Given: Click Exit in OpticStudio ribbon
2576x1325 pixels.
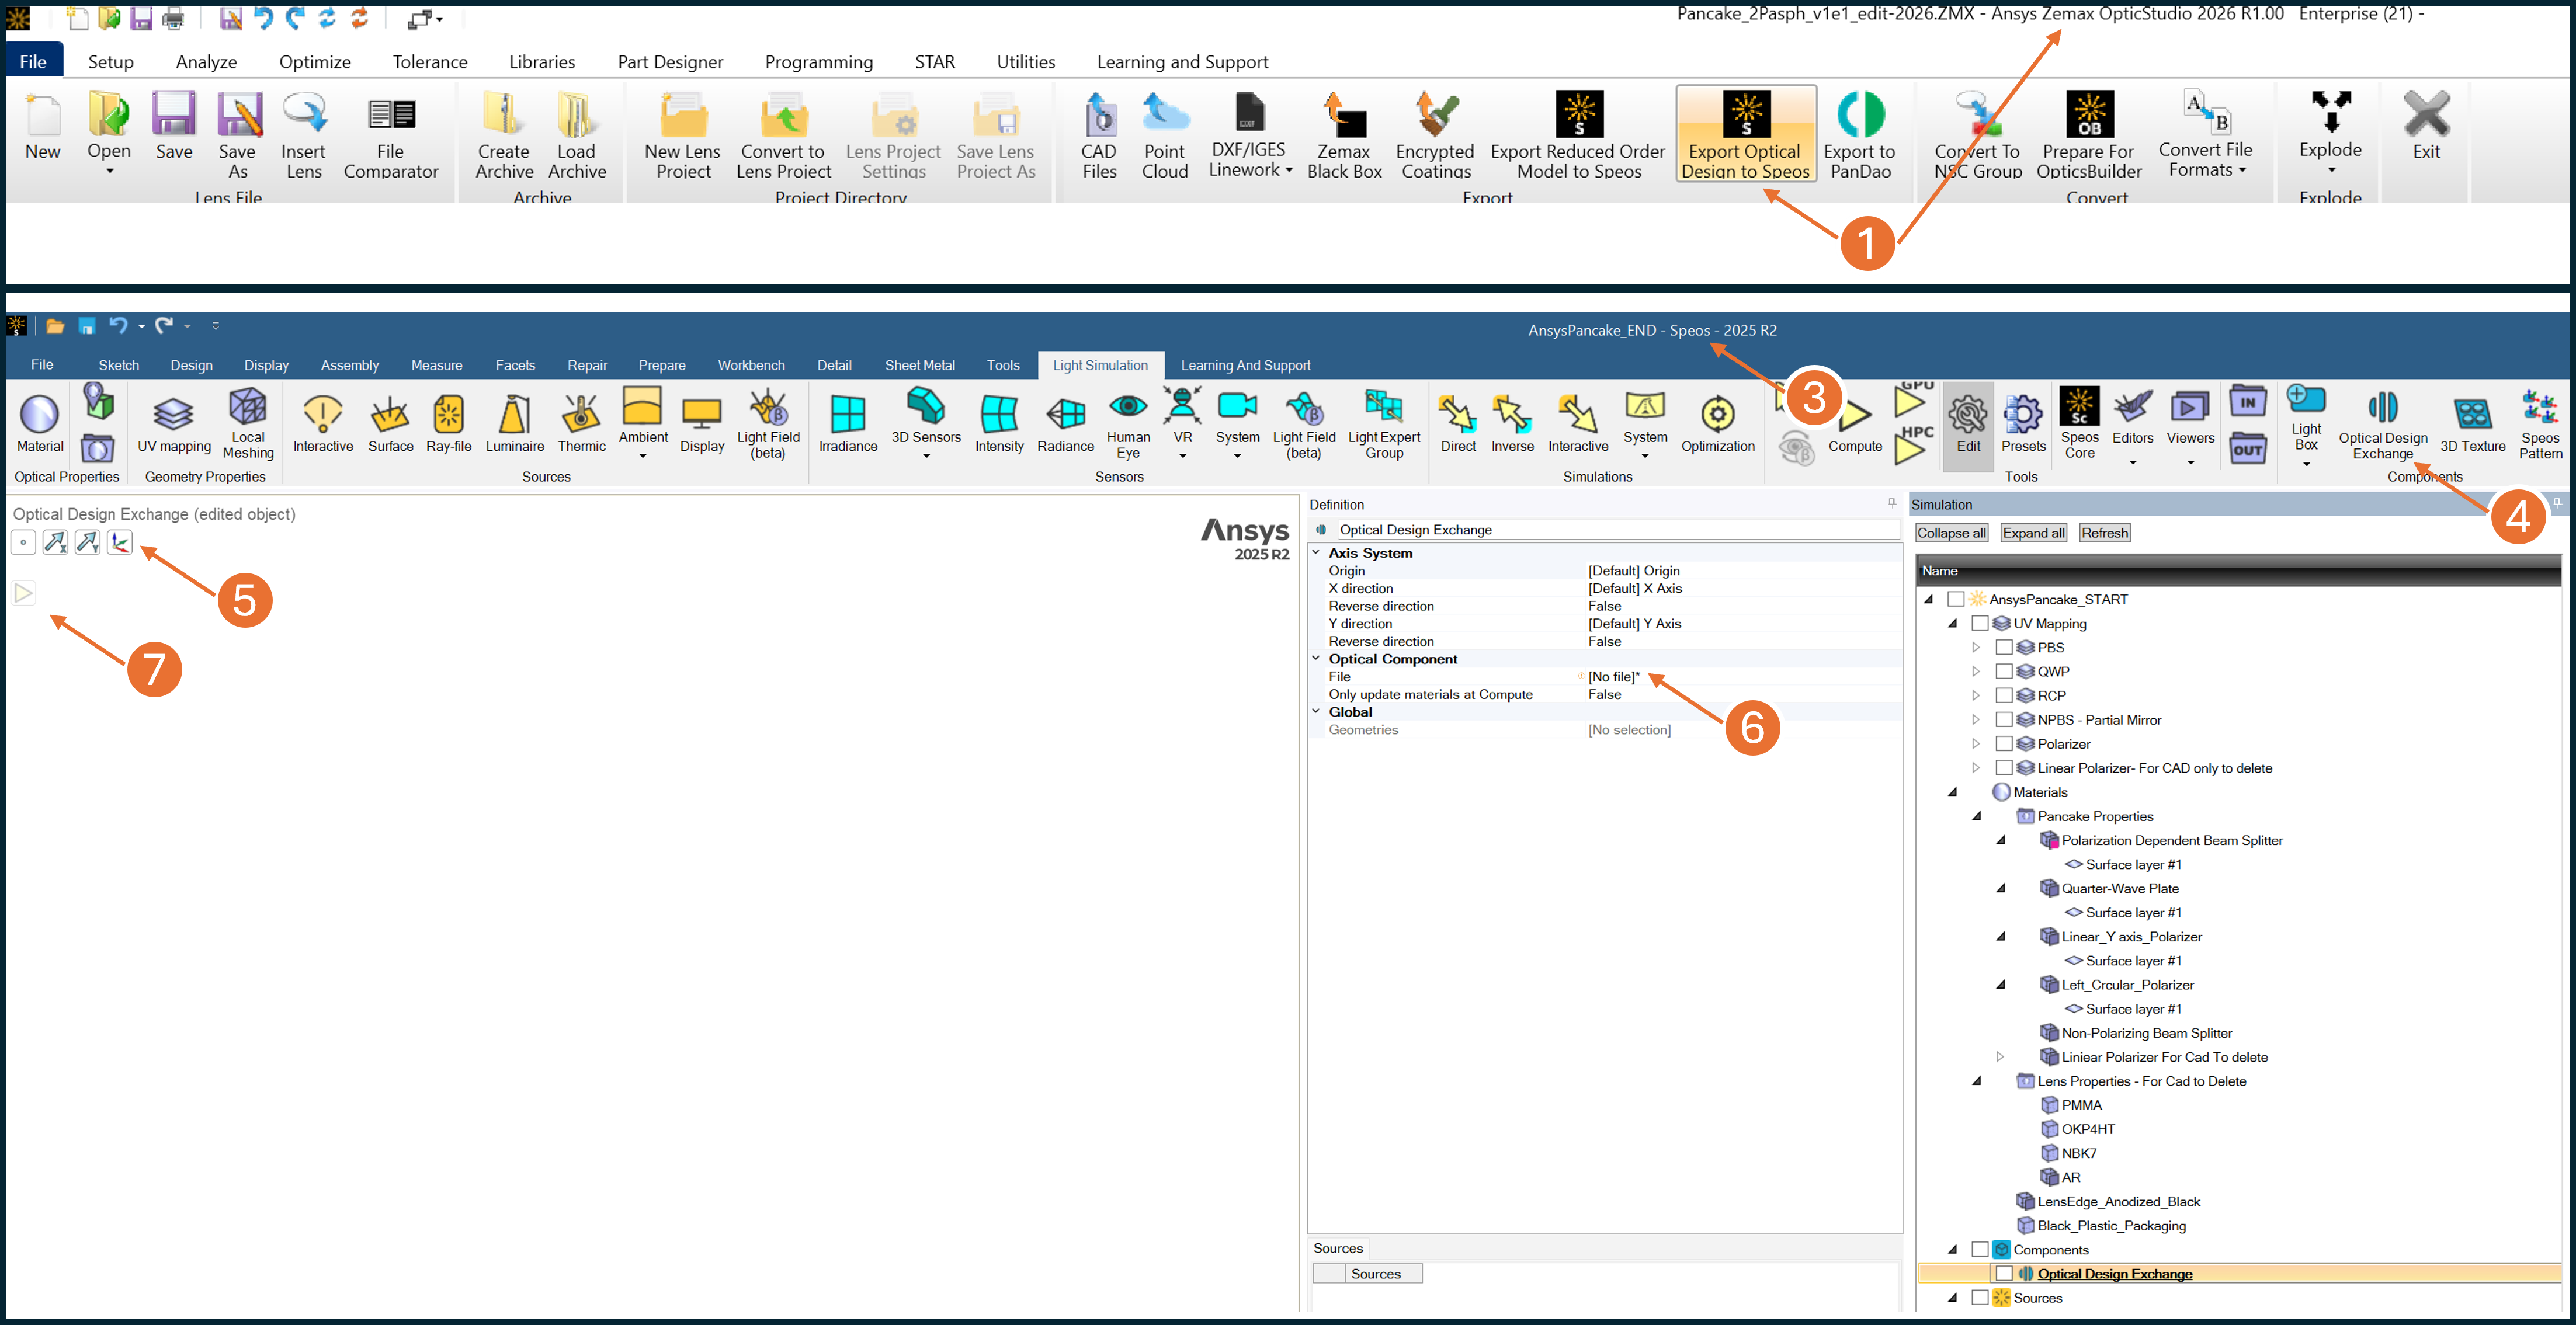Looking at the screenshot, I should (2426, 126).
